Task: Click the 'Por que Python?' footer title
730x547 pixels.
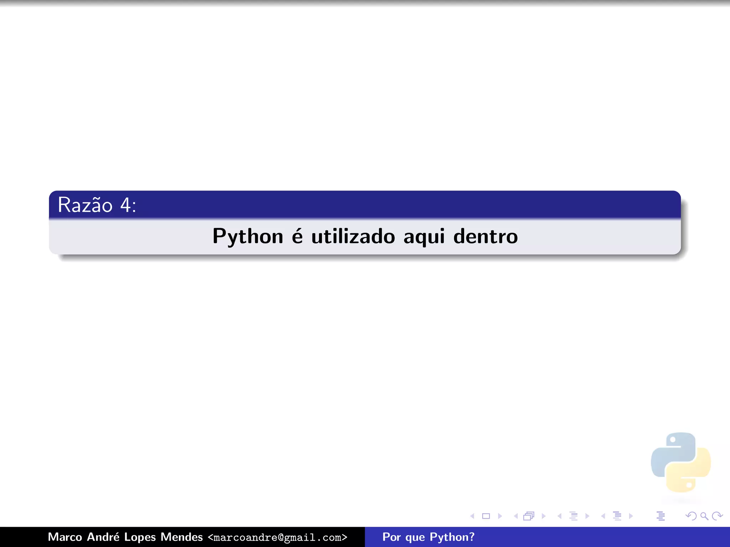Action: click(x=428, y=537)
